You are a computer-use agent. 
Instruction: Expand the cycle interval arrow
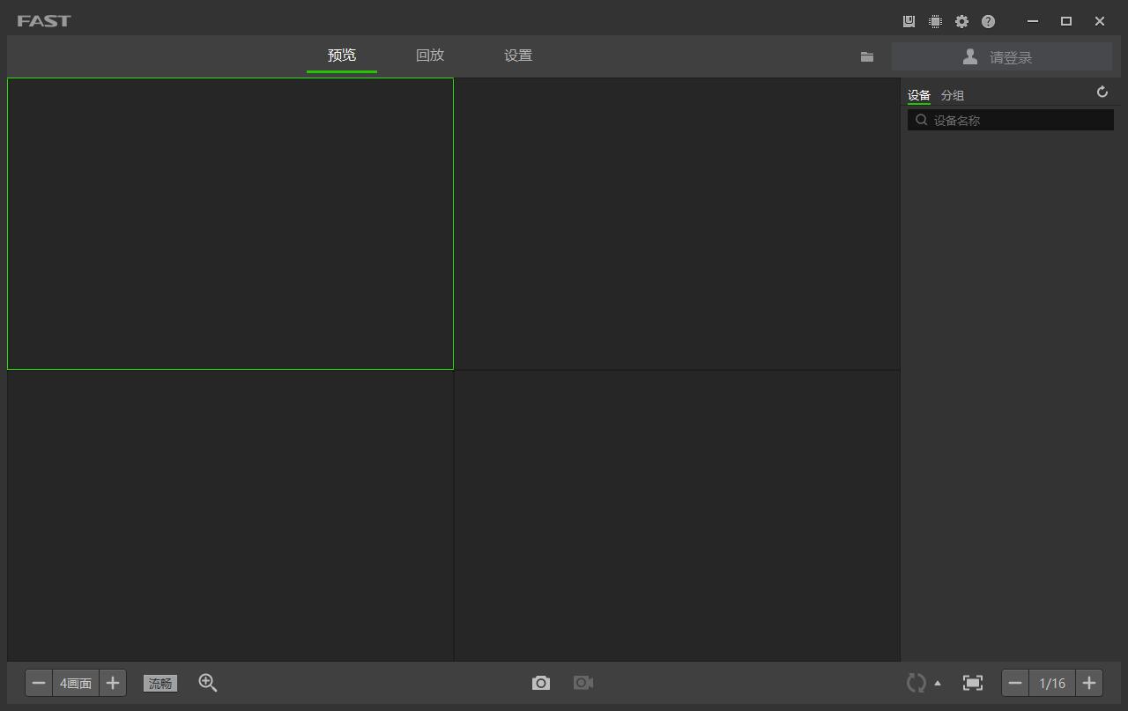pyautogui.click(x=938, y=683)
